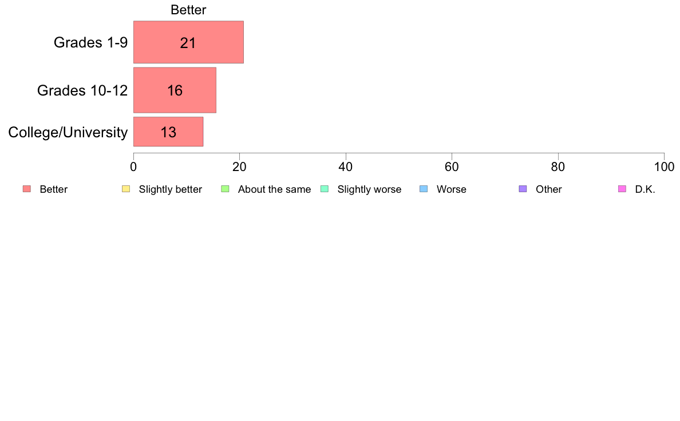The image size is (680, 421).
Task: Click the Slightly worse legend text
Action: [370, 189]
